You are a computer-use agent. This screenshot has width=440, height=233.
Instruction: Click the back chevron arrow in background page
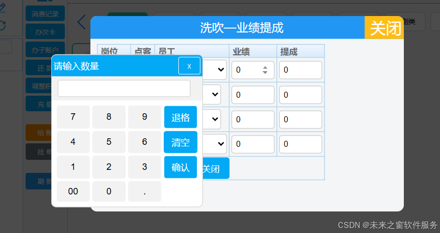click(81, 23)
